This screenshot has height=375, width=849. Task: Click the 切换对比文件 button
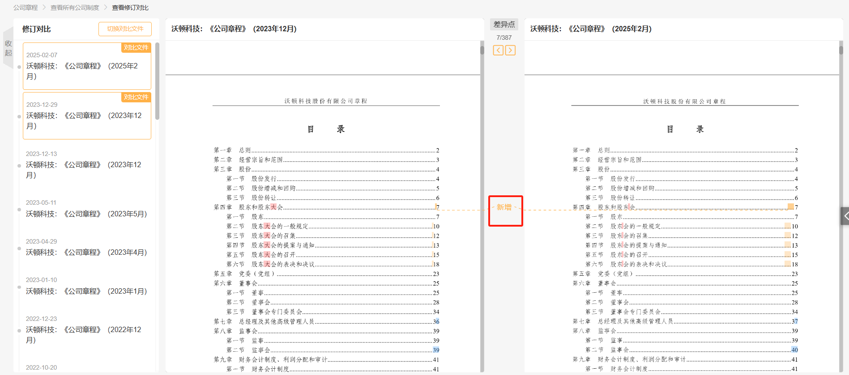125,29
